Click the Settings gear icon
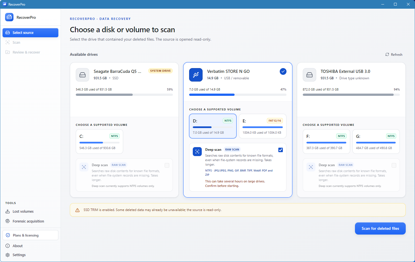Screen dimensions: 415x262 (8, 255)
